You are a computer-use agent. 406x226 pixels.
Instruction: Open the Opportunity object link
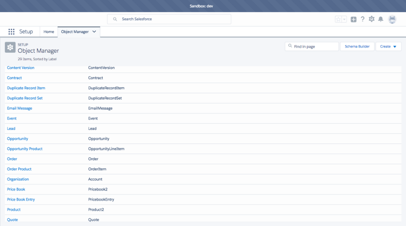[17, 139]
